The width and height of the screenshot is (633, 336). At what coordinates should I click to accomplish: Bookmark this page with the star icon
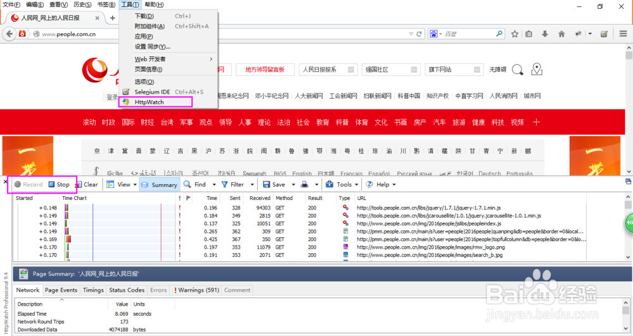(x=514, y=34)
